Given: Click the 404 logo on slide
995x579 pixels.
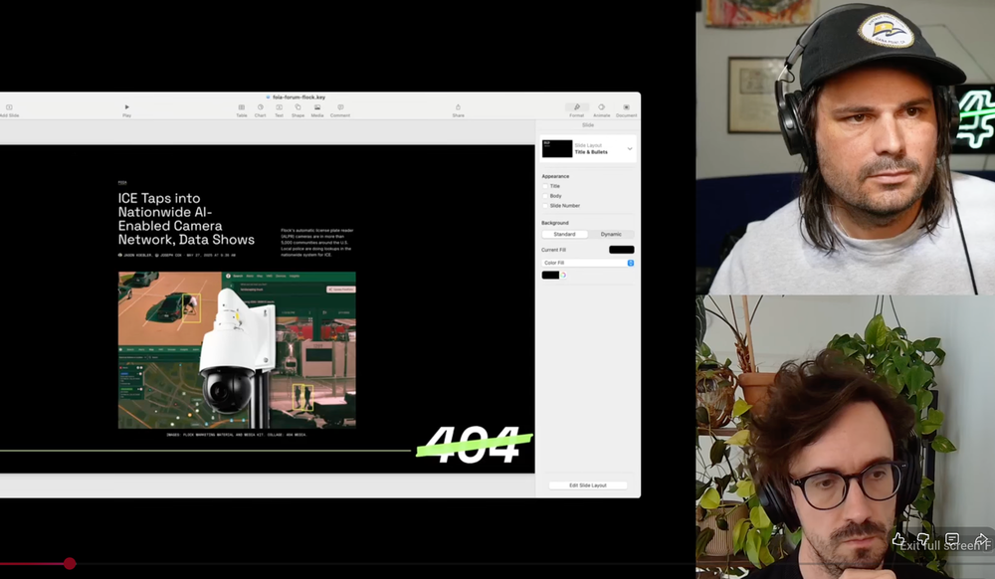Looking at the screenshot, I should click(475, 445).
